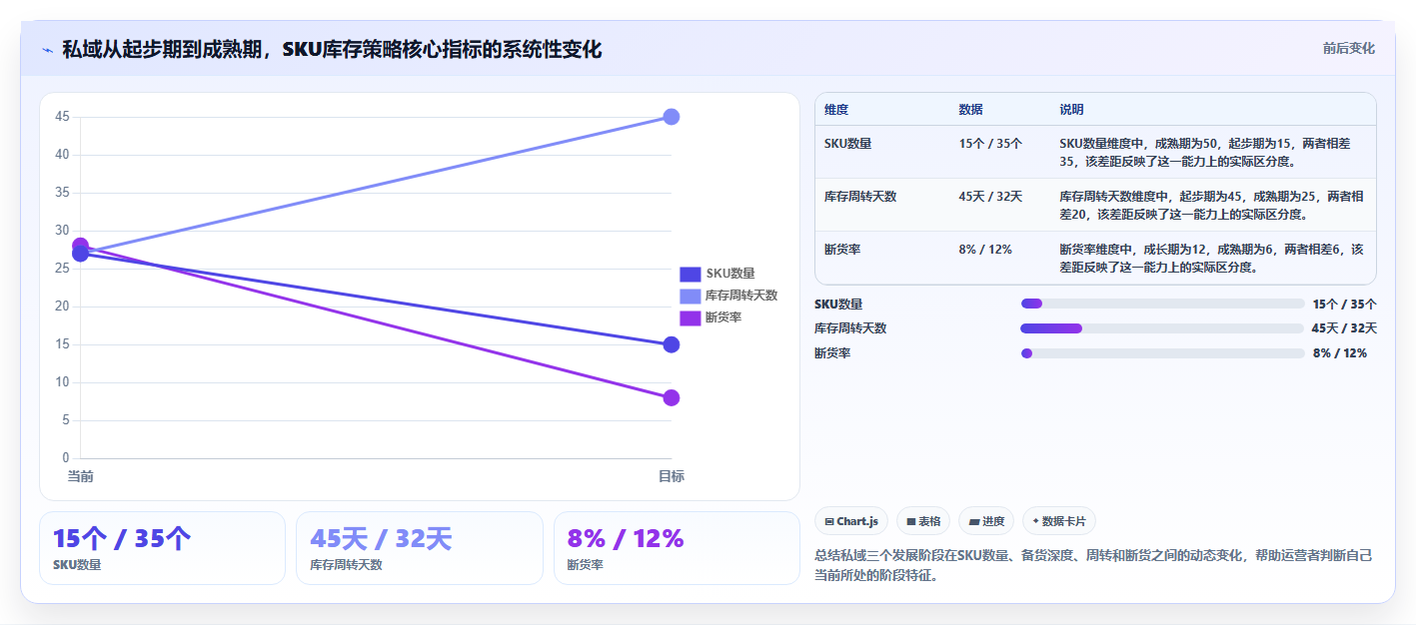Click the y-axis label 45
Viewport: 1416px width, 625px height.
[62, 117]
